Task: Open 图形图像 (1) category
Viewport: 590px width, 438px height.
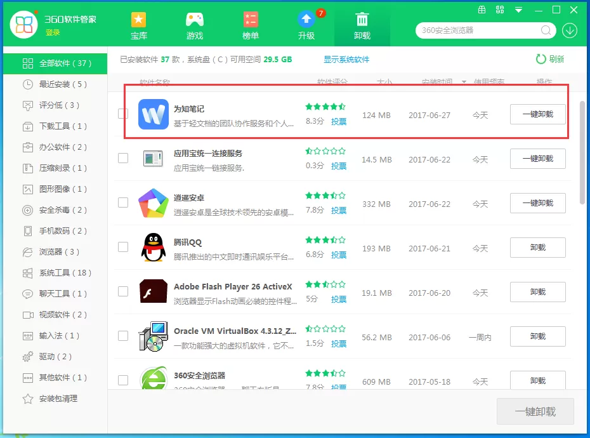Action: click(x=55, y=189)
